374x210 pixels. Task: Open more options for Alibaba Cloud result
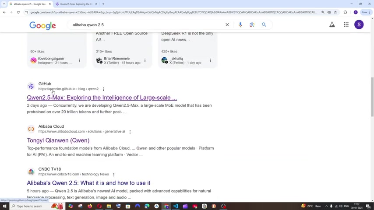tap(130, 132)
